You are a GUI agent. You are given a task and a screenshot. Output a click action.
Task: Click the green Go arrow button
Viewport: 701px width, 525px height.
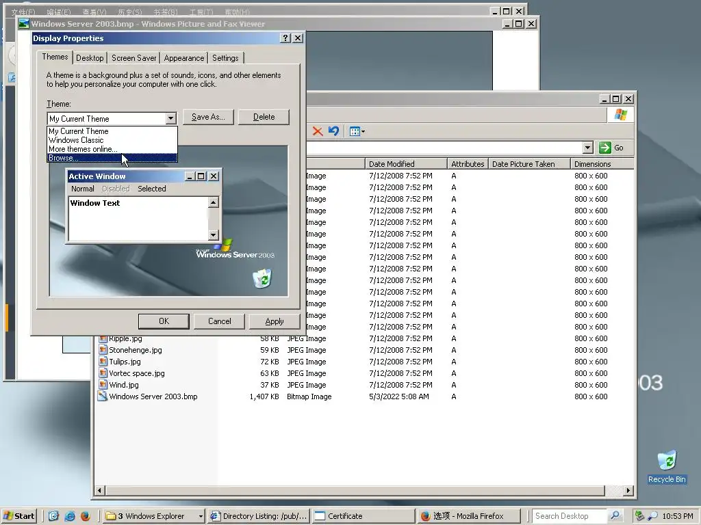(605, 148)
